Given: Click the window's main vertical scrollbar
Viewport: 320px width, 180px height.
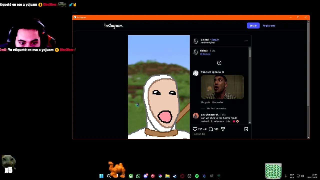Looking at the screenshot, I should coord(308,64).
